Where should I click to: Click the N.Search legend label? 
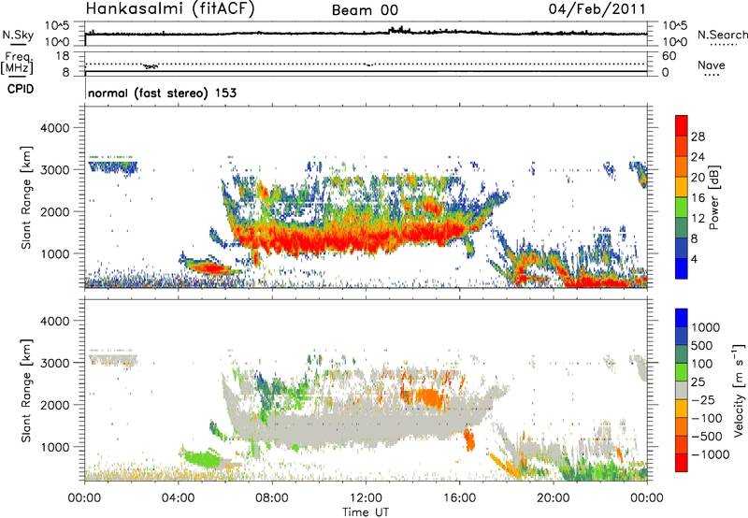[723, 35]
